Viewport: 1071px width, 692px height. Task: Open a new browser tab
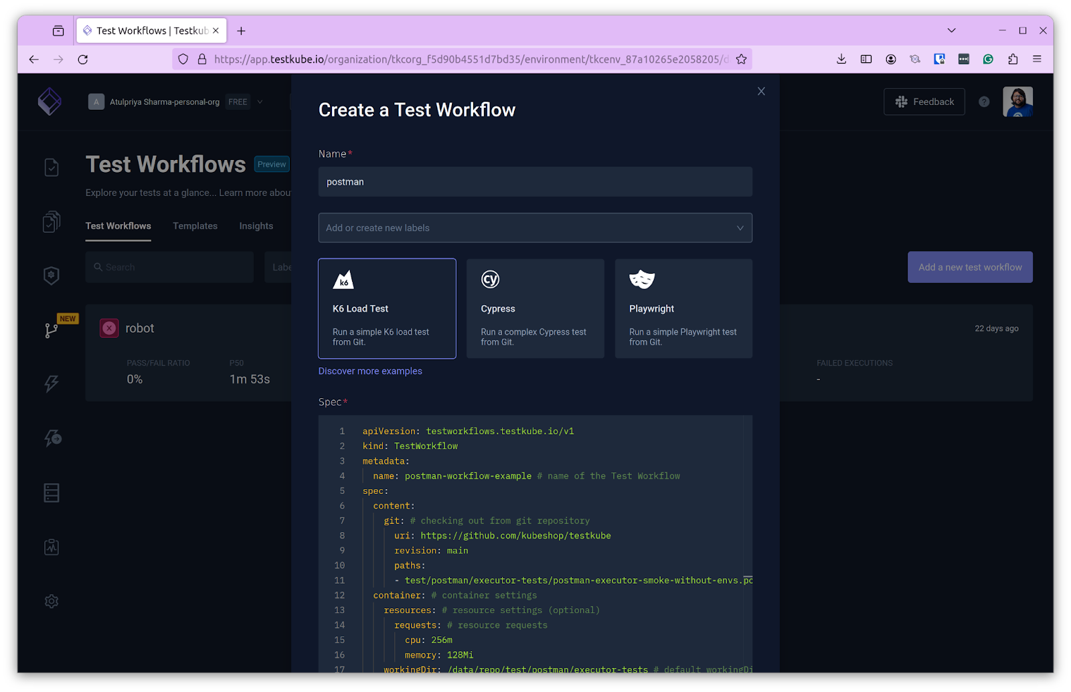click(x=241, y=31)
